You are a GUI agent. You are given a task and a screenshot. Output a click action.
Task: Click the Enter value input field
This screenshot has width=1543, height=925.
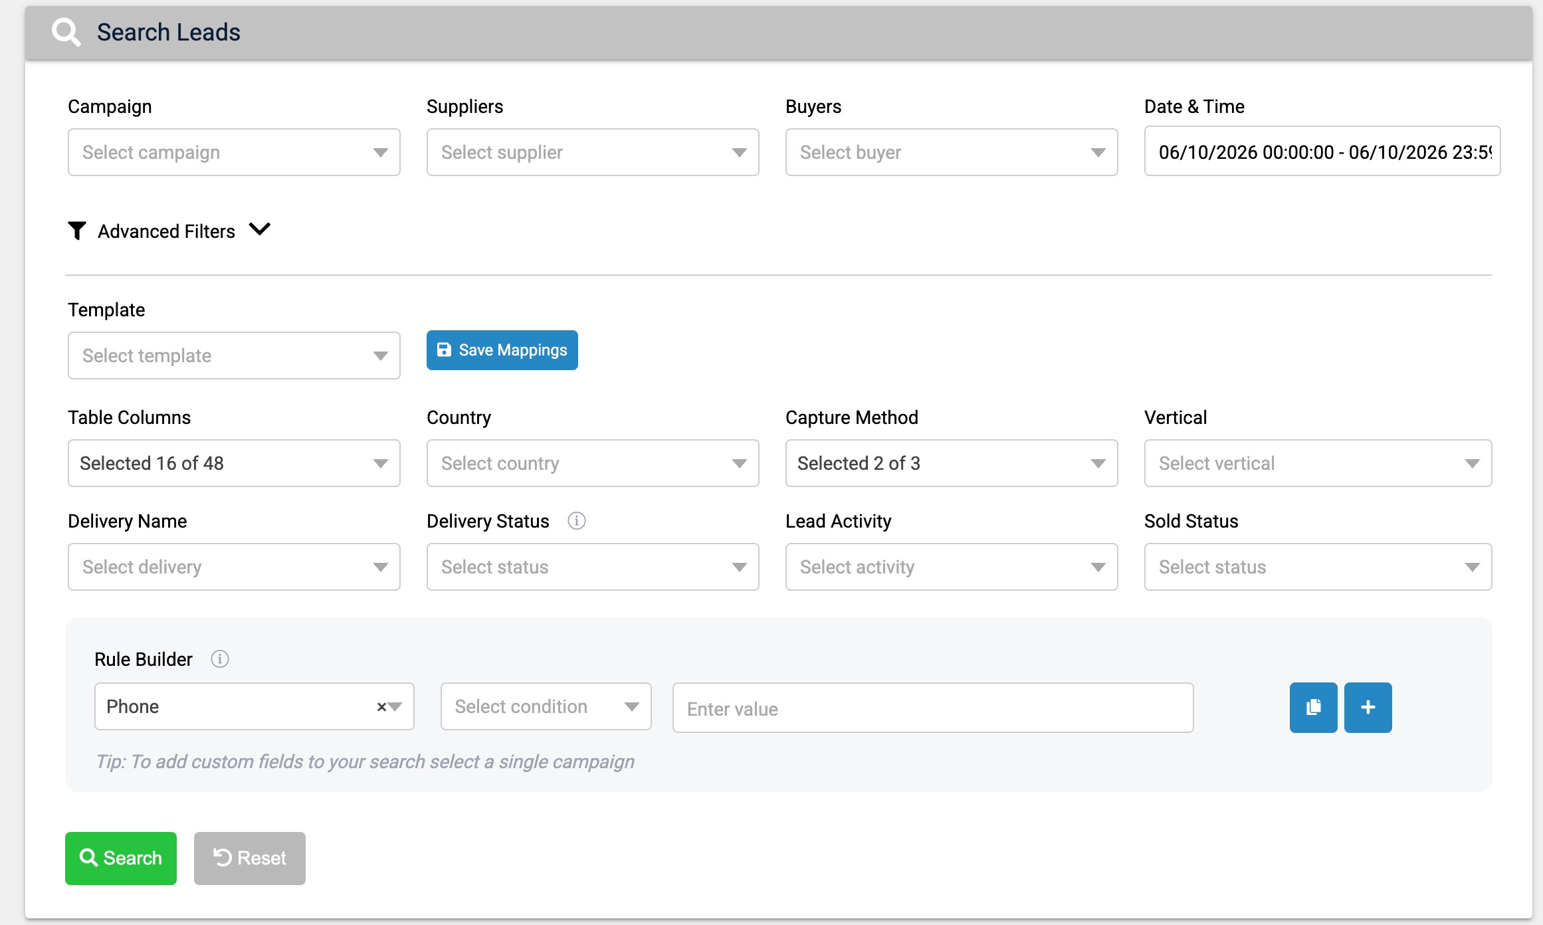pos(933,708)
